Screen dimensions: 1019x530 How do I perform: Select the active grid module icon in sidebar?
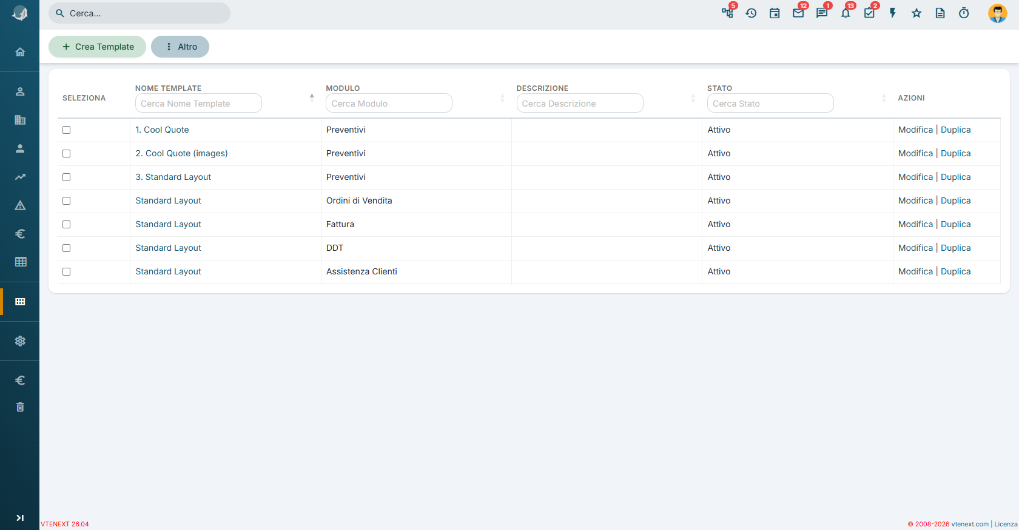[20, 302]
